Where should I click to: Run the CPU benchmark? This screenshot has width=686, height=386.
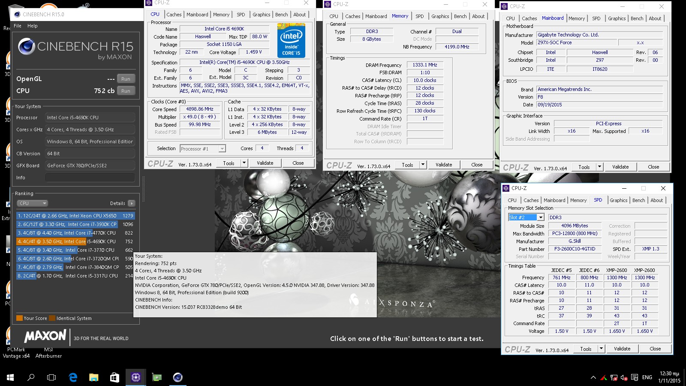(126, 91)
